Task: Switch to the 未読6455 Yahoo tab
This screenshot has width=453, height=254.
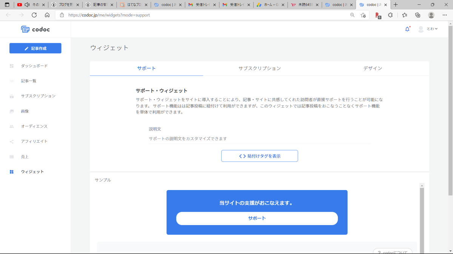Action: 304,5
